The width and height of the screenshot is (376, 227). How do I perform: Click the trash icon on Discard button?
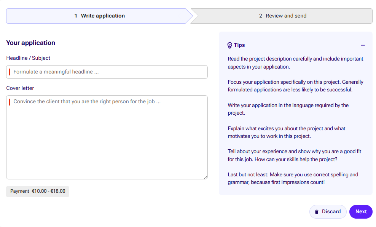coord(317,212)
